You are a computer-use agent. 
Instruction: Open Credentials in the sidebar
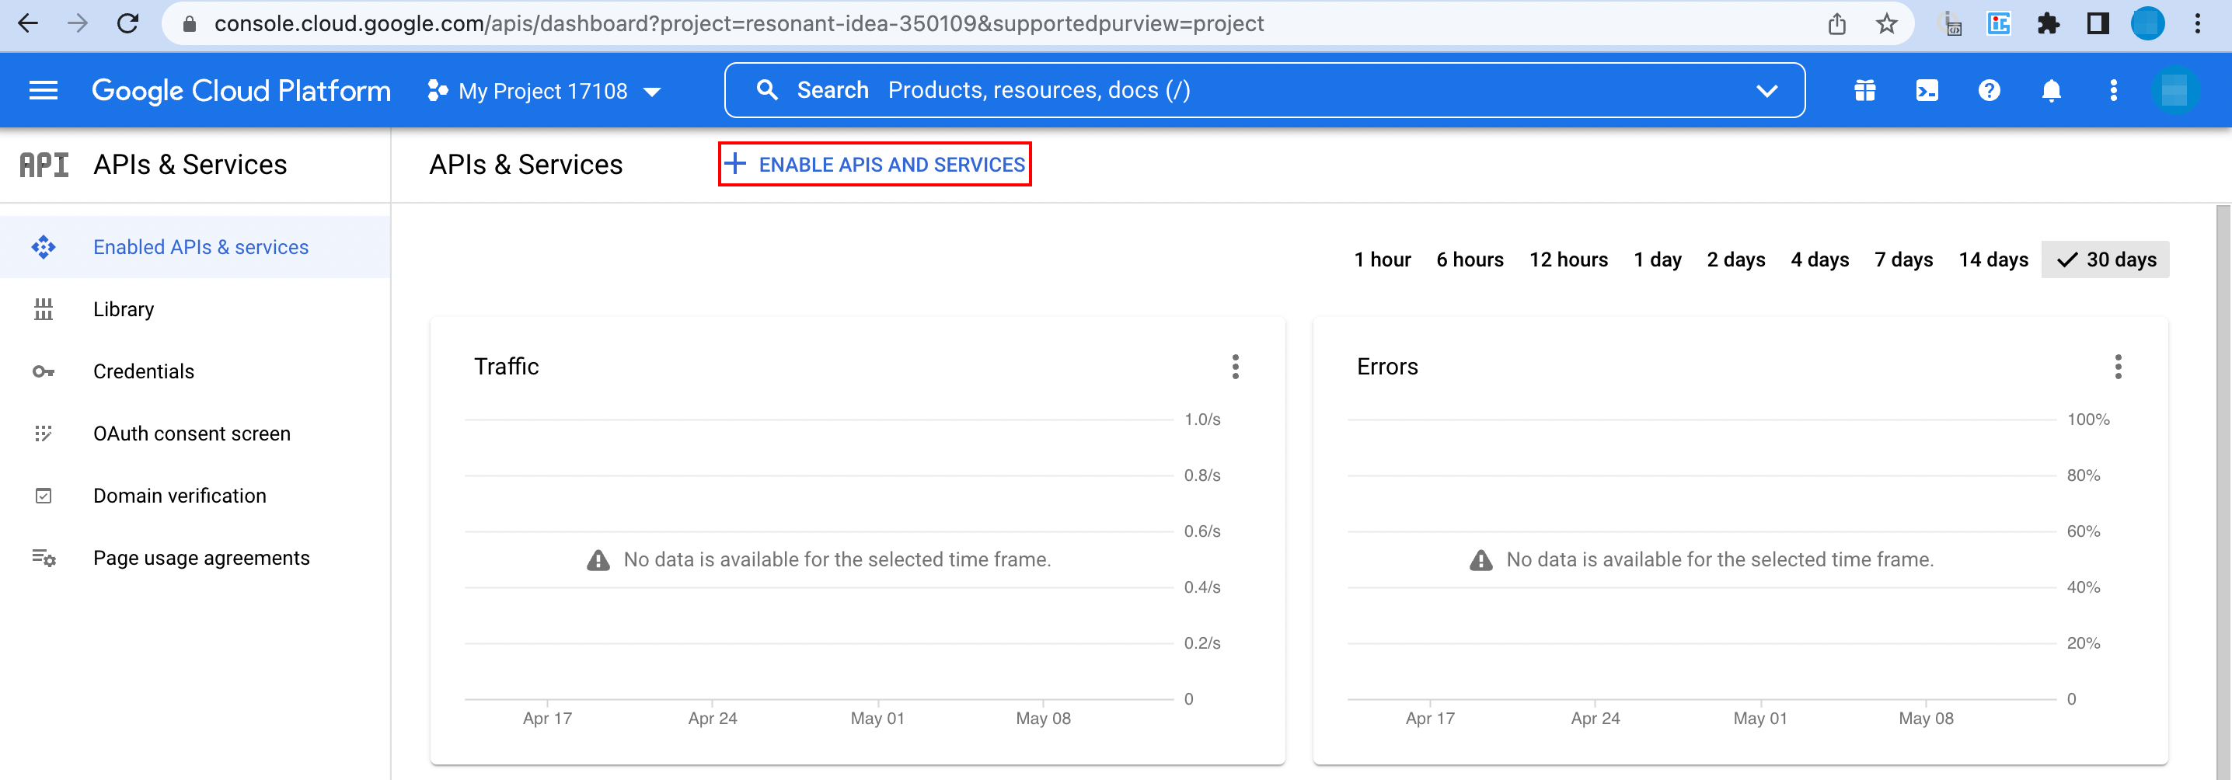pos(195,371)
